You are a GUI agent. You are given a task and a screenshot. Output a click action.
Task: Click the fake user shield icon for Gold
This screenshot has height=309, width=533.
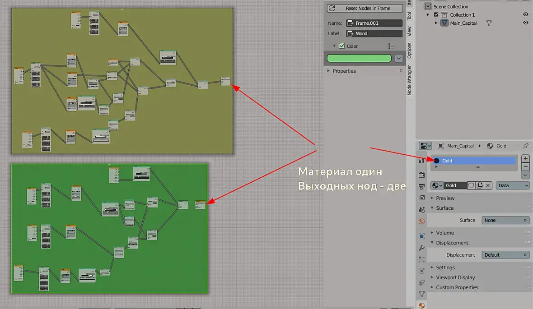[x=471, y=185]
